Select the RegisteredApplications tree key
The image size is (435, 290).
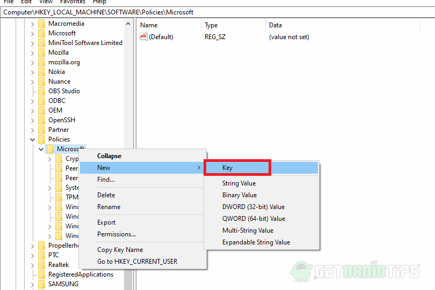point(81,274)
